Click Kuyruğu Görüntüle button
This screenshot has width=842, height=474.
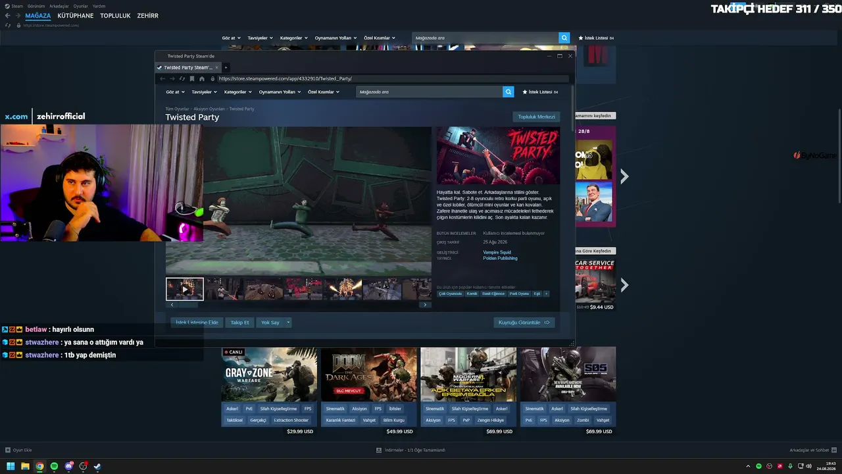point(524,323)
